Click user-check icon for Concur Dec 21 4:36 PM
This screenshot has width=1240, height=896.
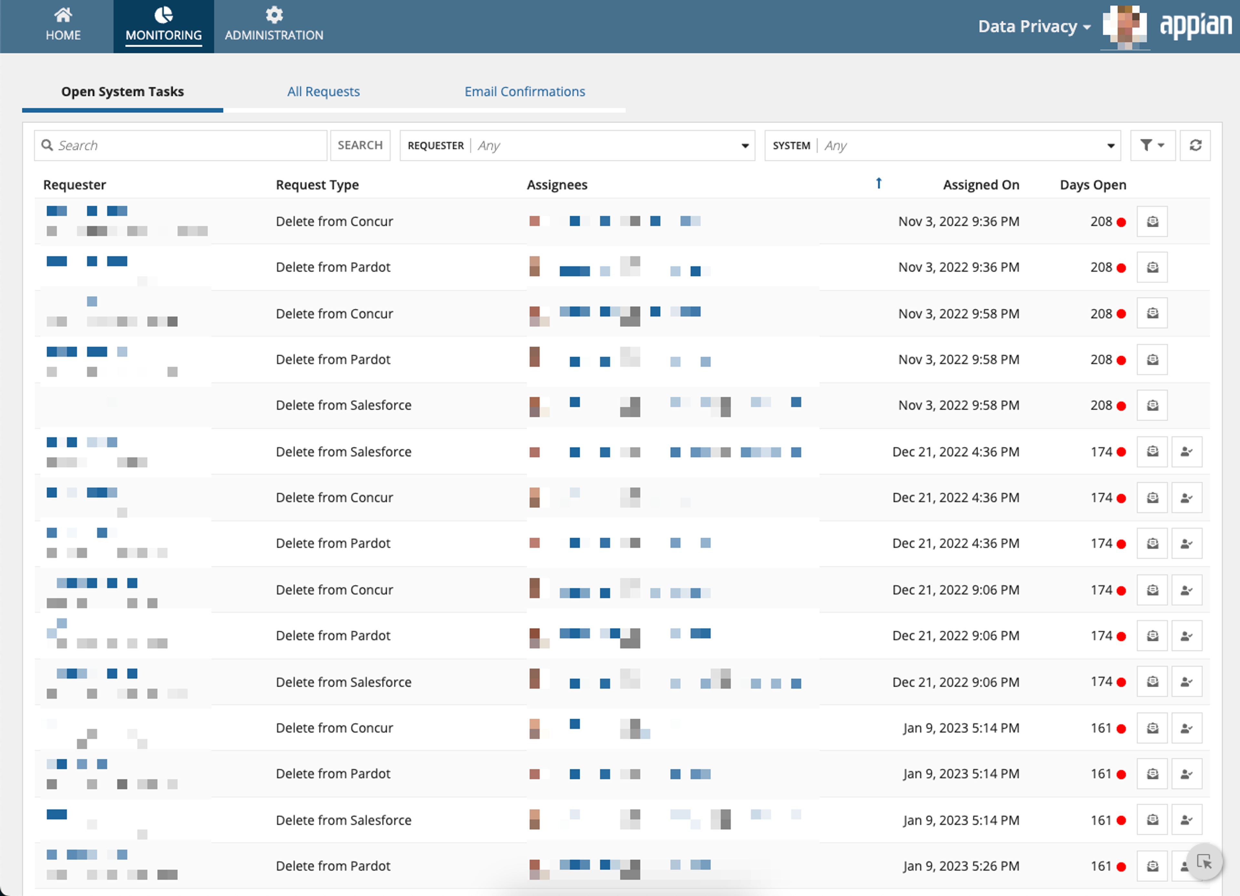click(1186, 498)
